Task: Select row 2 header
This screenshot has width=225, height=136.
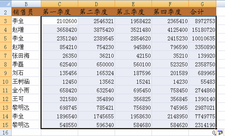Action: (5, 12)
